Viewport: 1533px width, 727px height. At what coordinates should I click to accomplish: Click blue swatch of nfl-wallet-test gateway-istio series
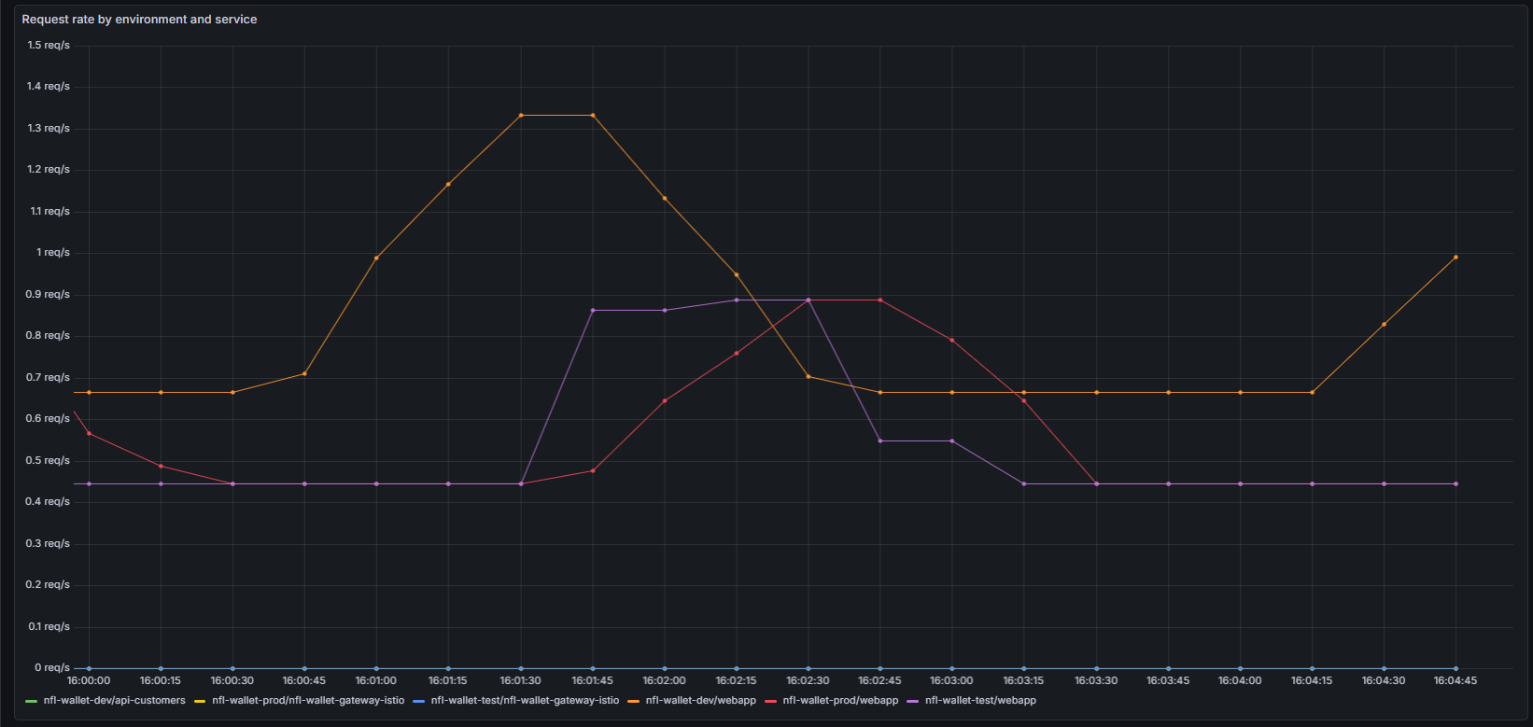point(418,701)
